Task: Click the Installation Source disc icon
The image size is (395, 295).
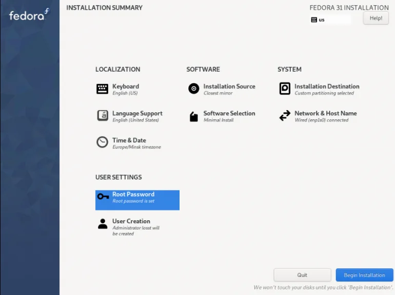Action: (194, 89)
